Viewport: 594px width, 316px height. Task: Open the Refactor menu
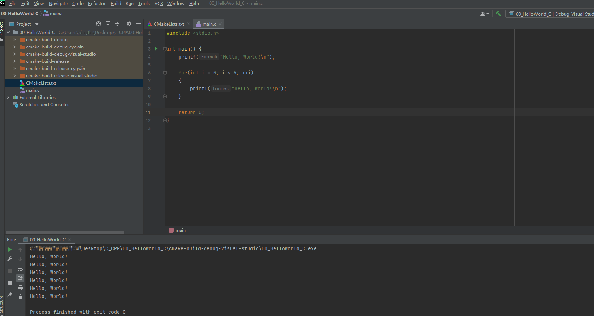pos(97,4)
